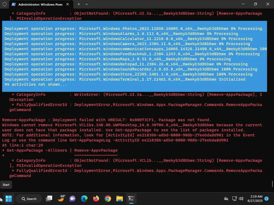Open network settings tray icon
Screen dimensions: 274x205
[234, 199]
